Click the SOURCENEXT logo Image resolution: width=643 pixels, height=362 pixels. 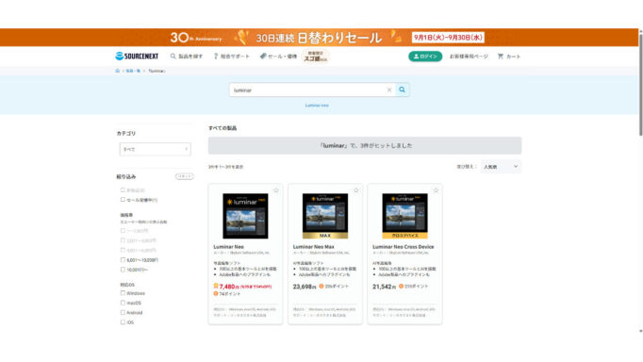[137, 57]
